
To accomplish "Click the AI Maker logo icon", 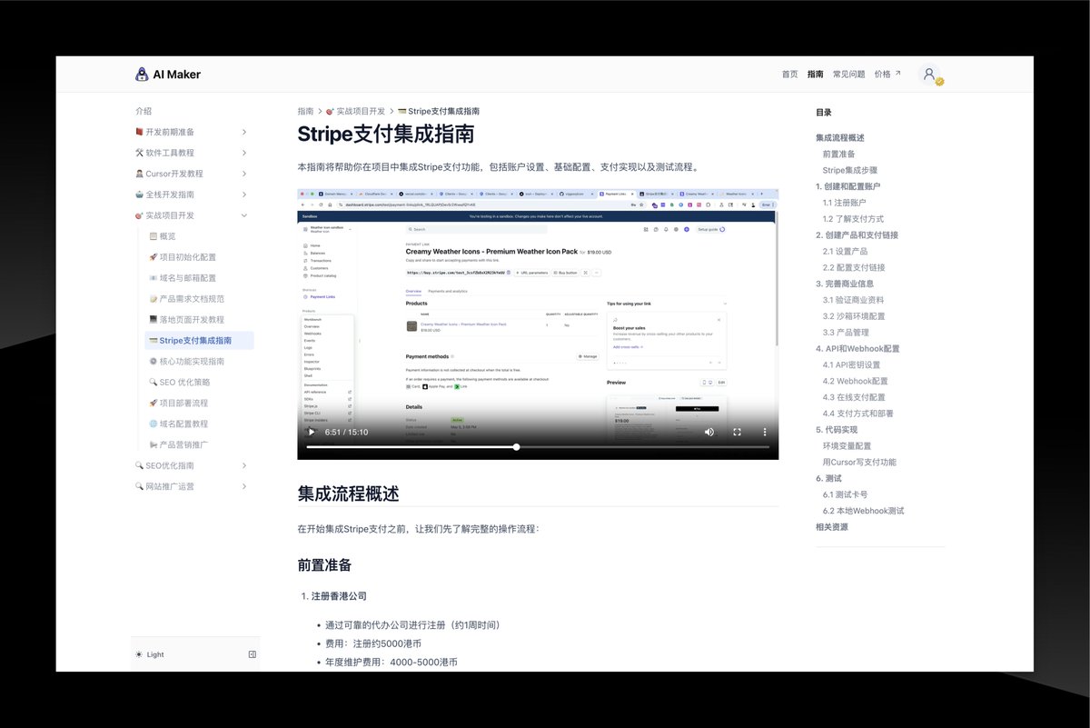I will 141,75.
